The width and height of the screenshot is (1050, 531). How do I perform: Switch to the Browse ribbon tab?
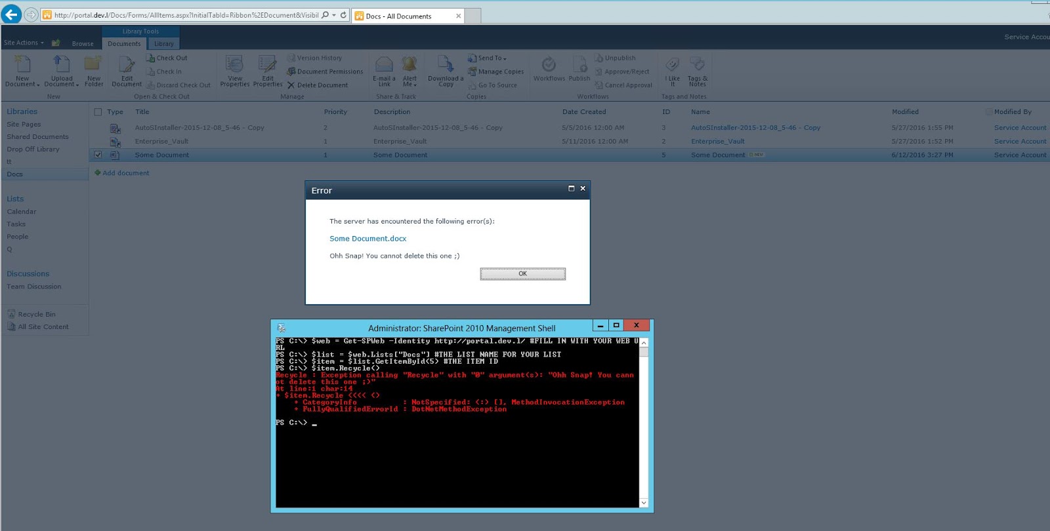point(83,44)
